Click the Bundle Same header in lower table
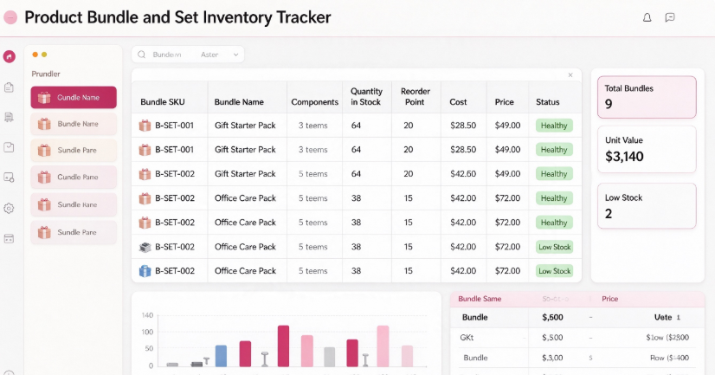The height and width of the screenshot is (375, 715). [480, 300]
